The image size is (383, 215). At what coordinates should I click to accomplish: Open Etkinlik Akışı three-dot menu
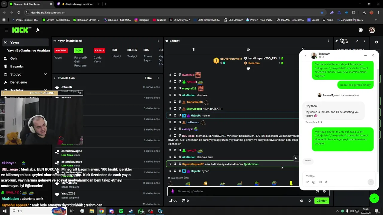coord(158,78)
